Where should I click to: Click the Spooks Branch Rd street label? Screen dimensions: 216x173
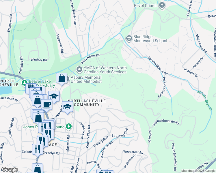[x=158, y=66]
